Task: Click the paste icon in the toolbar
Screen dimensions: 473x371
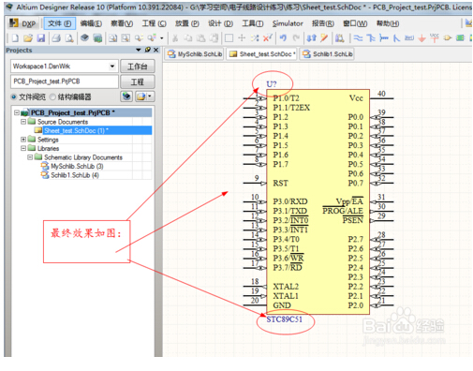Action: coord(200,38)
